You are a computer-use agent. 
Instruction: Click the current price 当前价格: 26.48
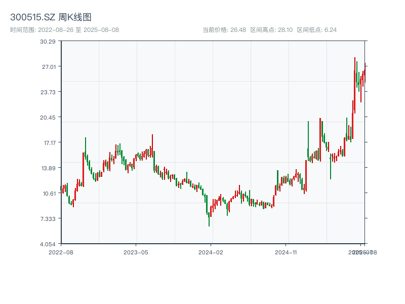[x=224, y=30]
